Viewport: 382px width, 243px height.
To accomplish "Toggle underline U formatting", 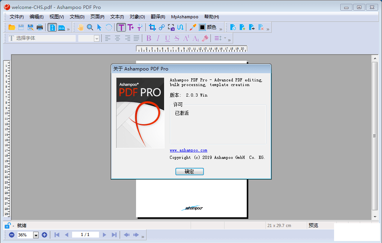I will pyautogui.click(x=167, y=38).
